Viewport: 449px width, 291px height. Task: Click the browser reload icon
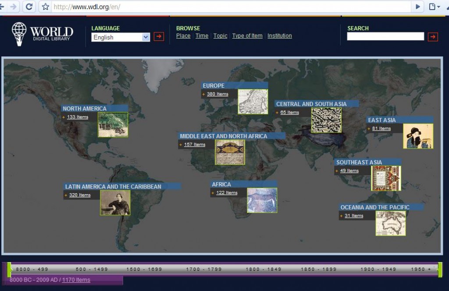pyautogui.click(x=29, y=7)
